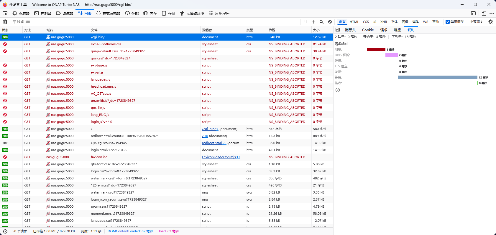Open the Inspector (查看器) panel
Image resolution: width=496 pixels, height=235 pixels.
click(x=21, y=13)
